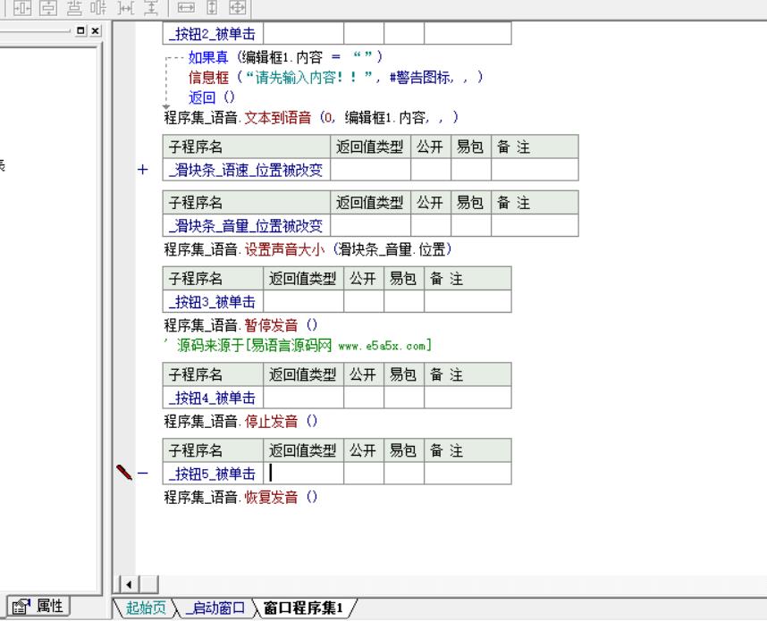Click the 信息框 command
767x621 pixels.
pyautogui.click(x=208, y=77)
